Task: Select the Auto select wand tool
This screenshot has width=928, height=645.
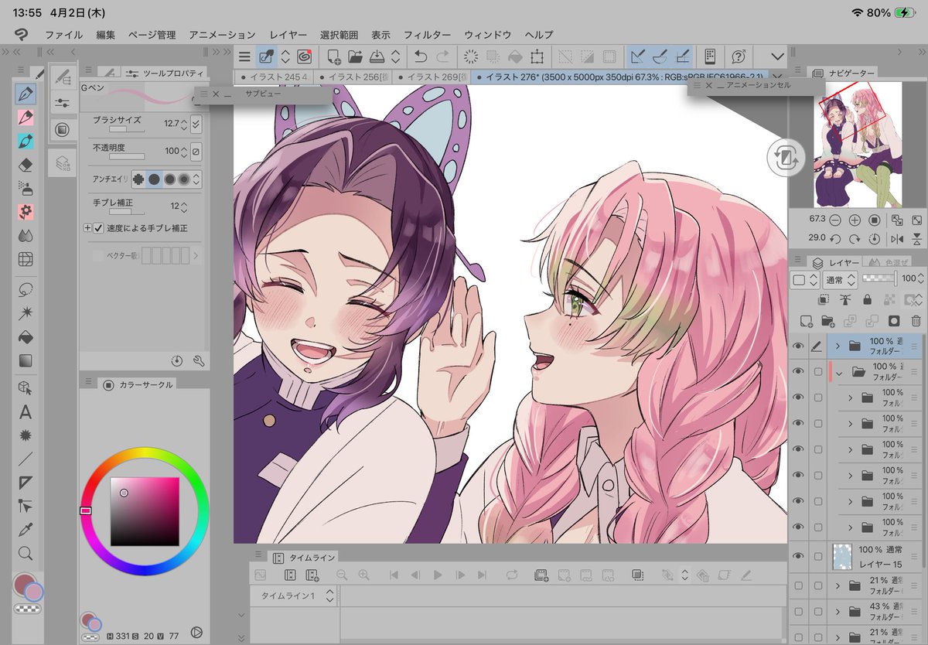Action: [x=26, y=313]
